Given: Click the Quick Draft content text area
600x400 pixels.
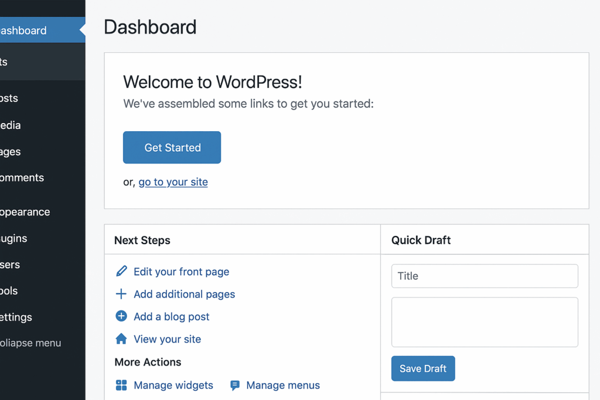Looking at the screenshot, I should (x=485, y=322).
